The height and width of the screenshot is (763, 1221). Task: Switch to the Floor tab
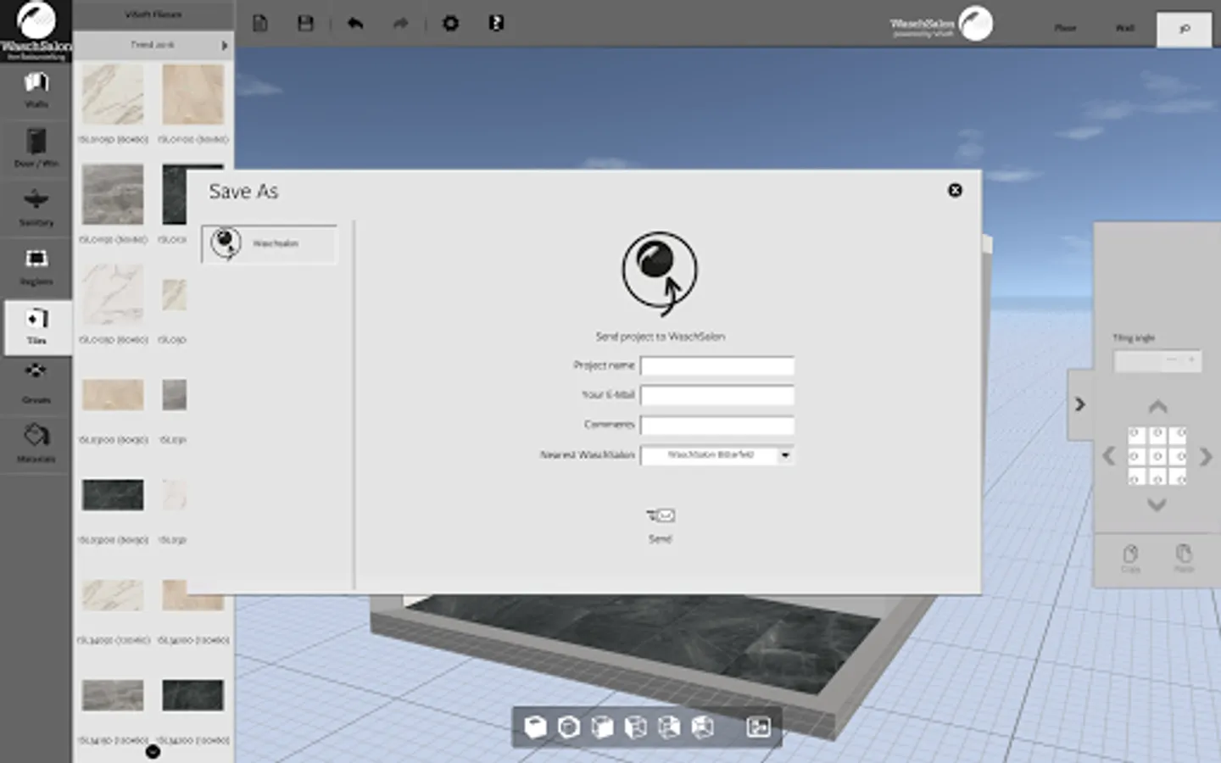point(1065,29)
